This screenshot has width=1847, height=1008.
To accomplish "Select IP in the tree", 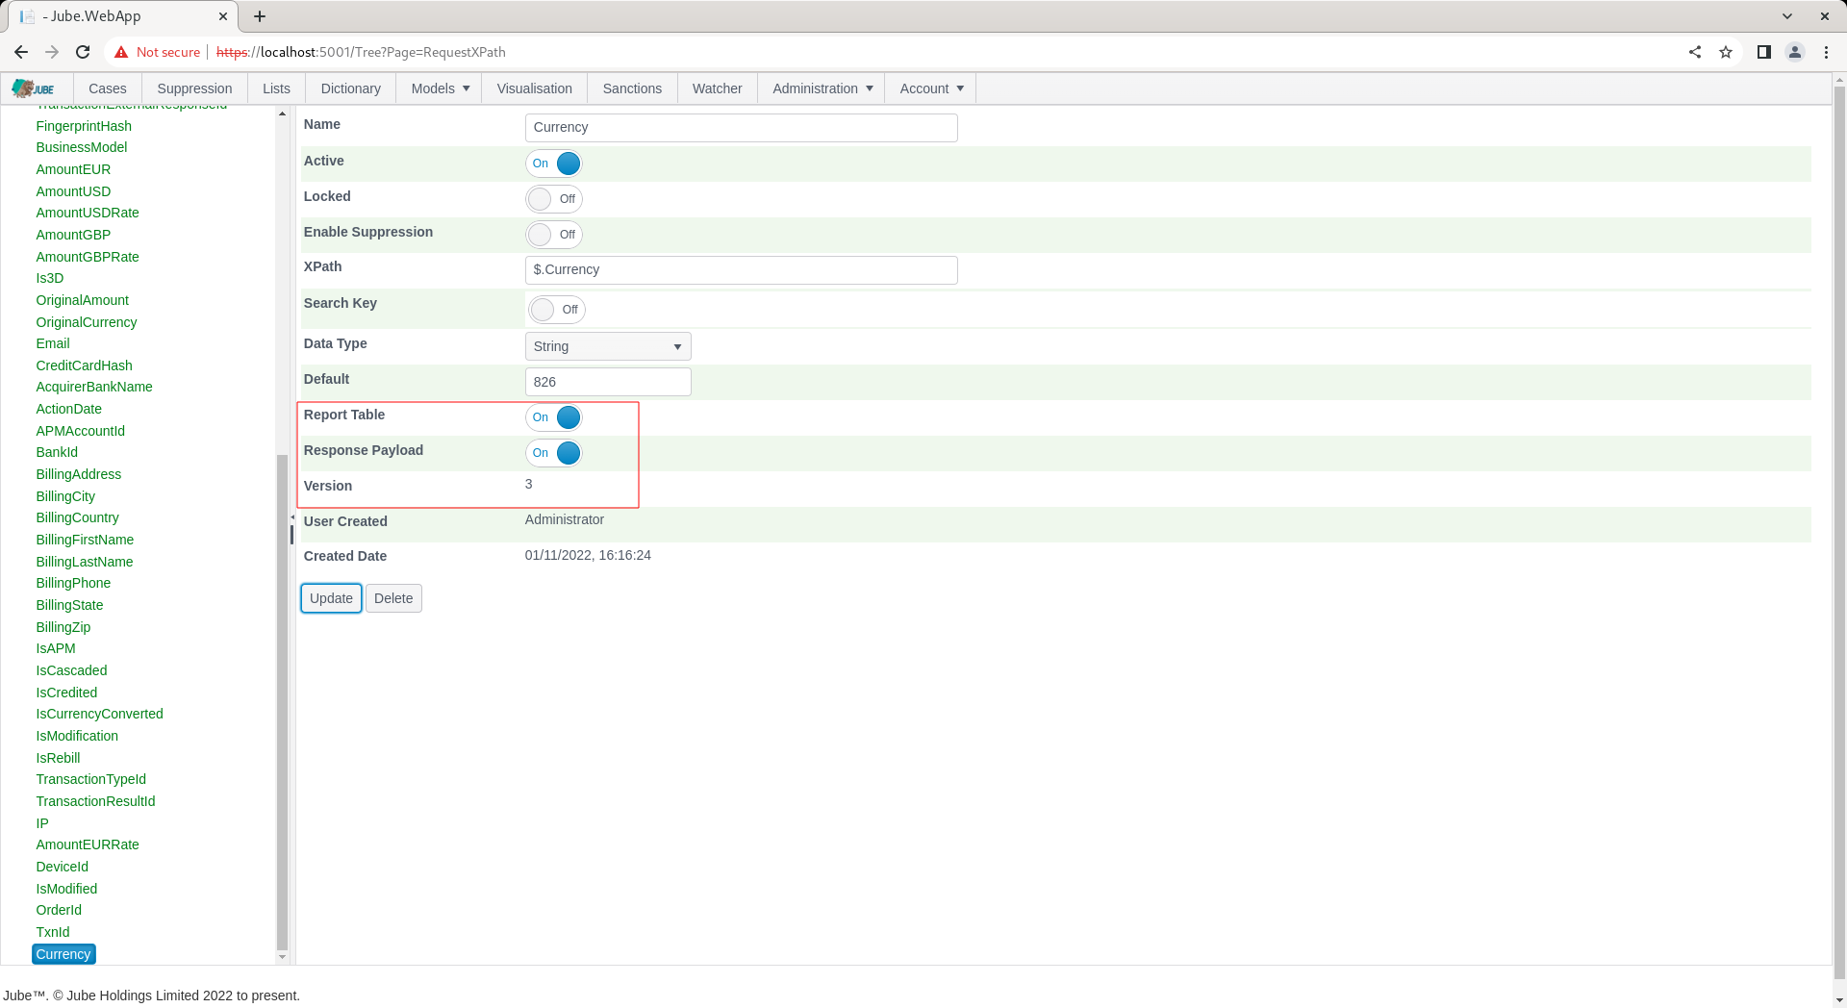I will (42, 823).
